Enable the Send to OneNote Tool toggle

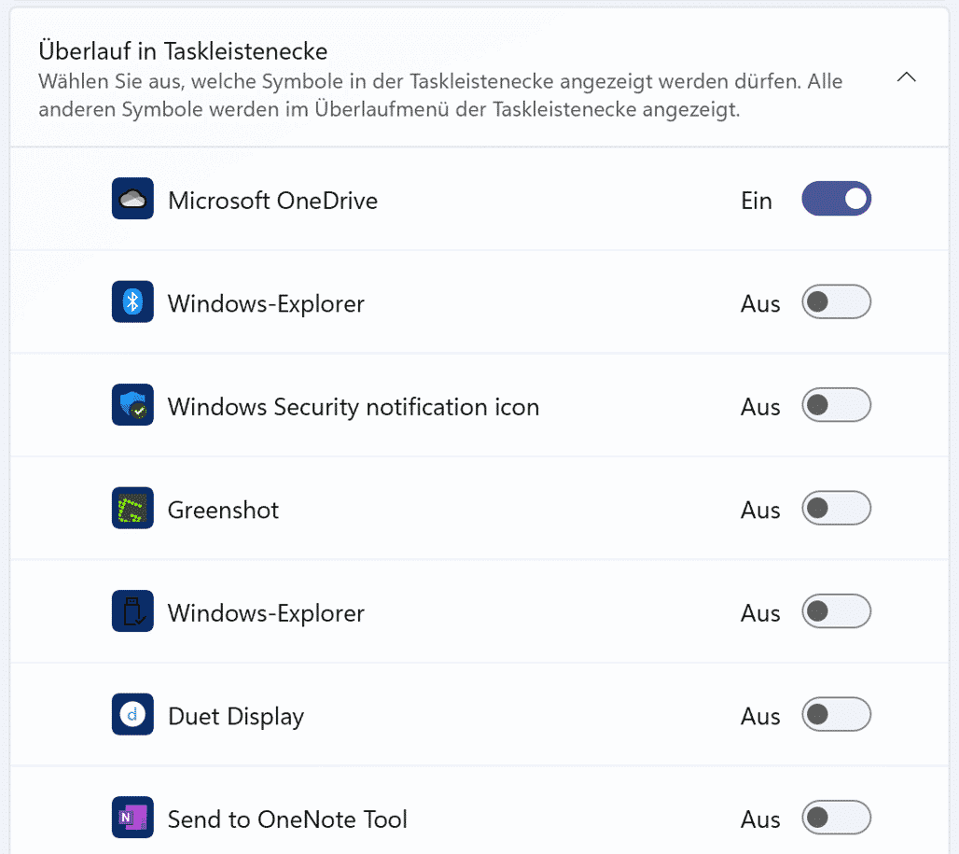pyautogui.click(x=836, y=819)
